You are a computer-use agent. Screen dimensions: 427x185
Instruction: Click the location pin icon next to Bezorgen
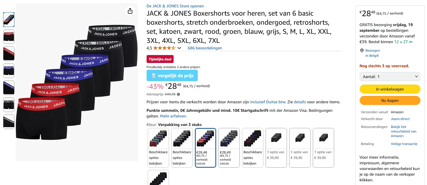362,50
